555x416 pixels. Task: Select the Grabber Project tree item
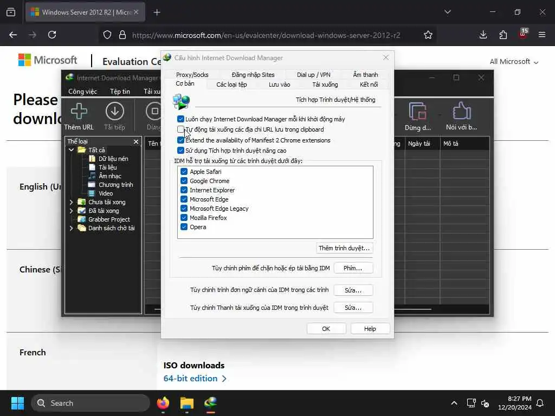pos(109,219)
